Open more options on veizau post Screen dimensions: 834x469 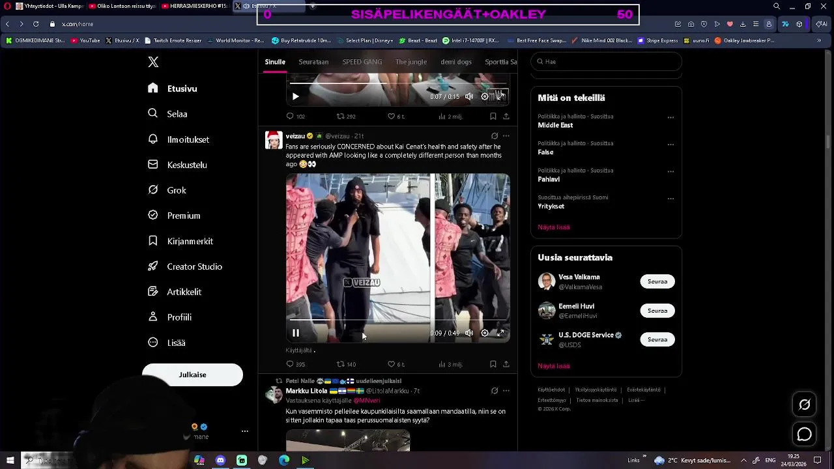click(506, 136)
